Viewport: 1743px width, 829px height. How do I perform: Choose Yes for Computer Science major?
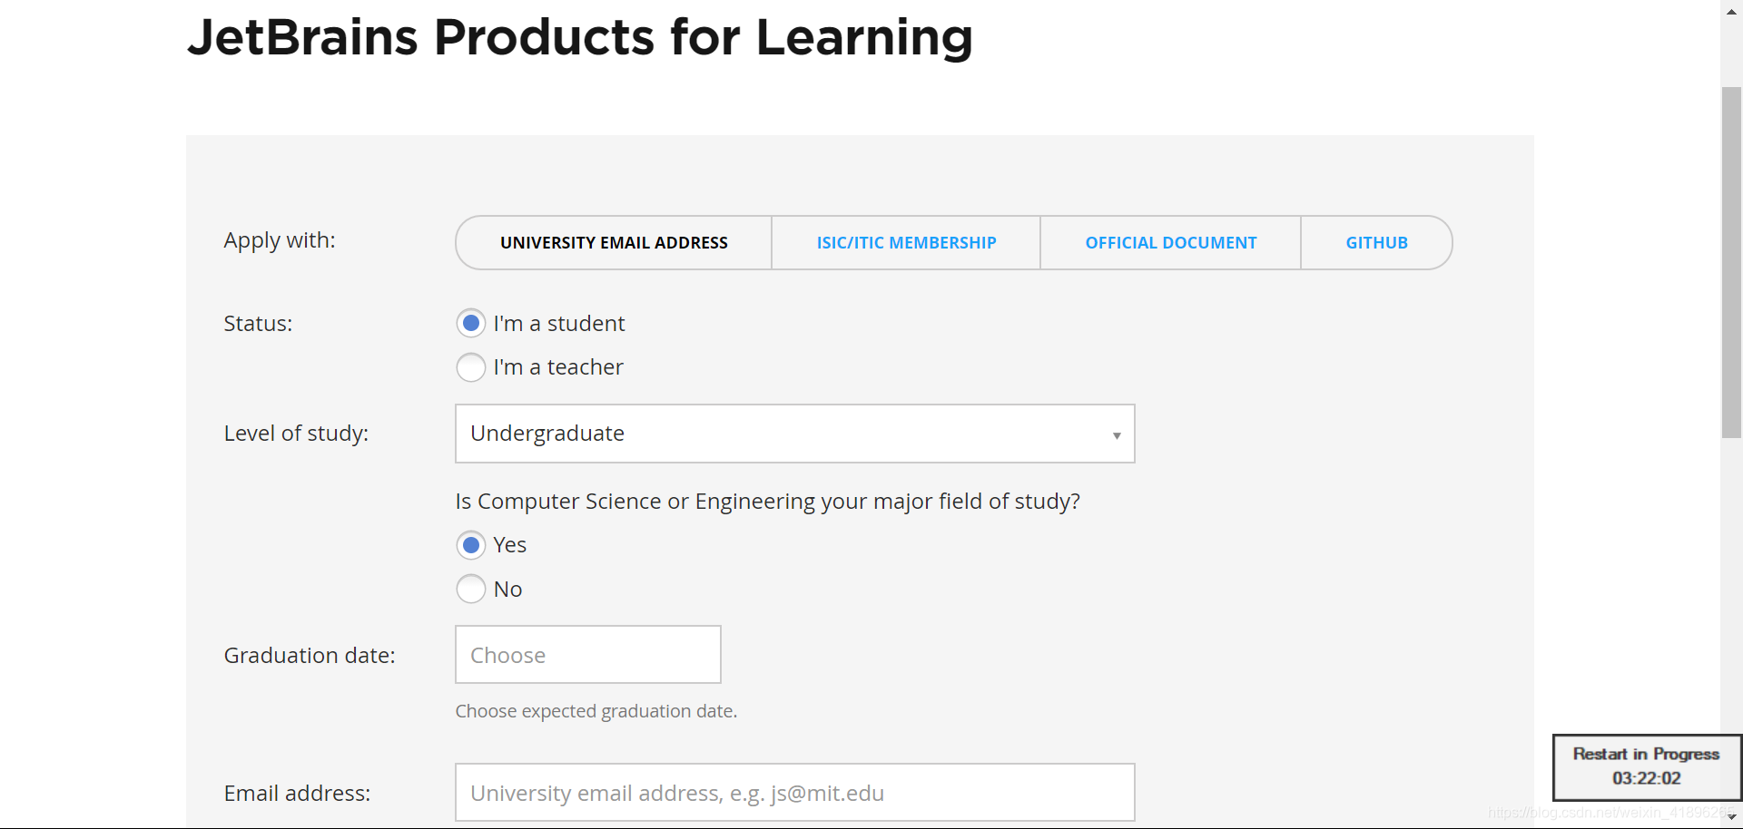(x=471, y=545)
